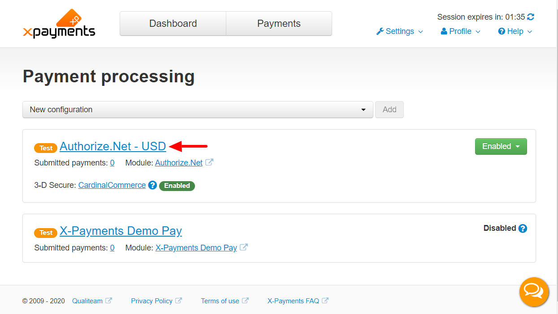Screen dimensions: 558x314
Task: Click submitted payments count for Authorize.Net
Action: (112, 163)
